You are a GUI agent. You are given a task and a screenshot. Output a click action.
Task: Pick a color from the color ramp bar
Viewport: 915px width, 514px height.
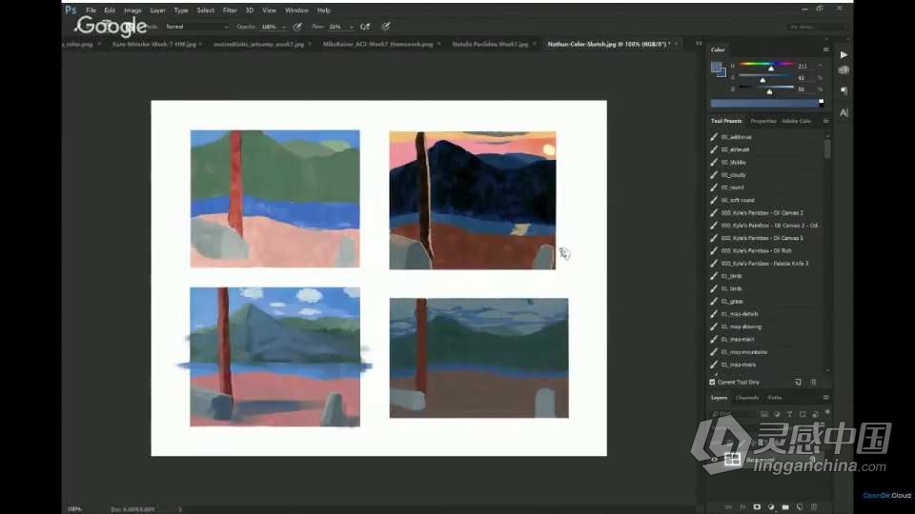(764, 104)
